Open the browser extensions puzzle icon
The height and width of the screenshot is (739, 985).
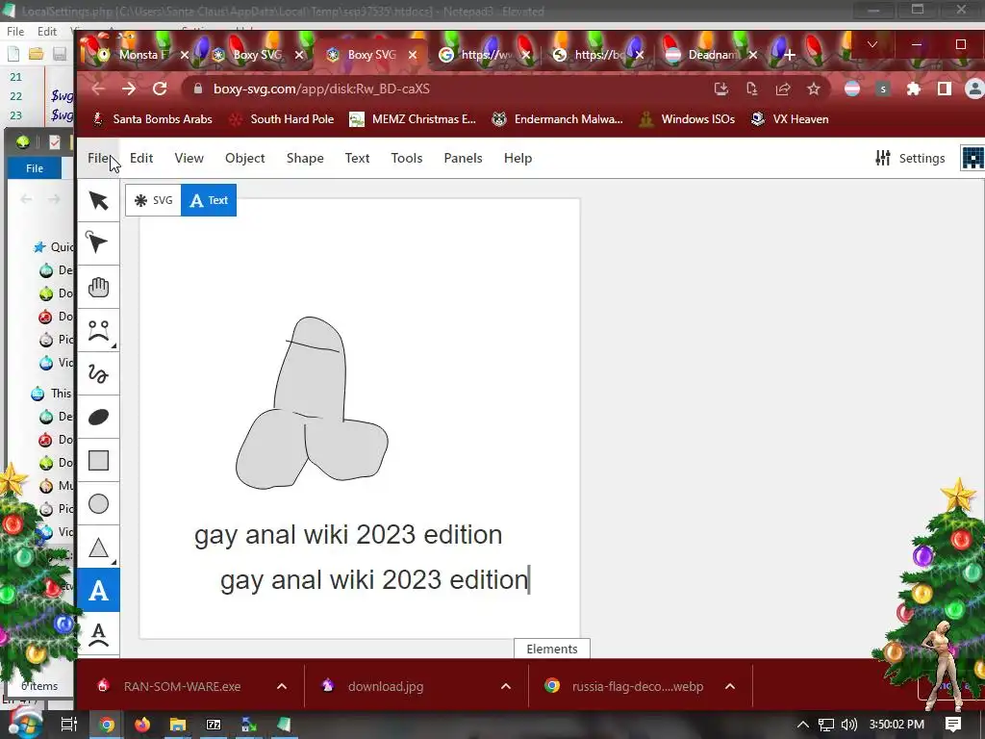click(914, 89)
